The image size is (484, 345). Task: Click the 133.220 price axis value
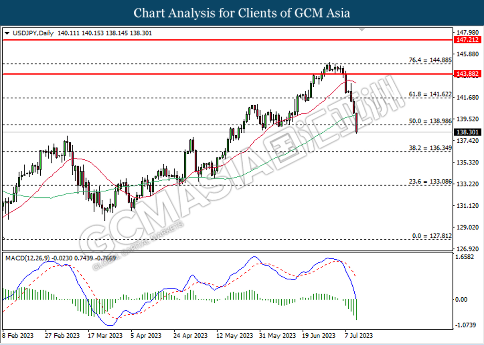point(468,184)
